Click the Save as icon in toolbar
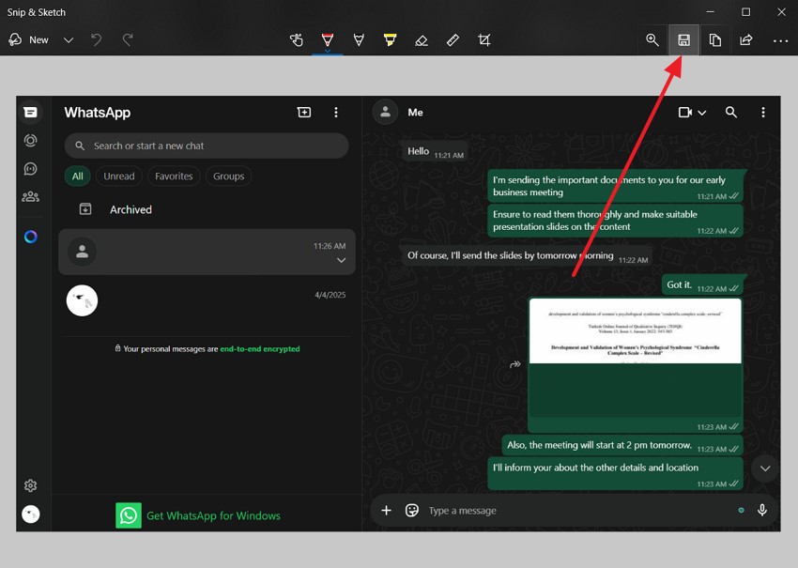Viewport: 798px width, 568px height. (683, 40)
